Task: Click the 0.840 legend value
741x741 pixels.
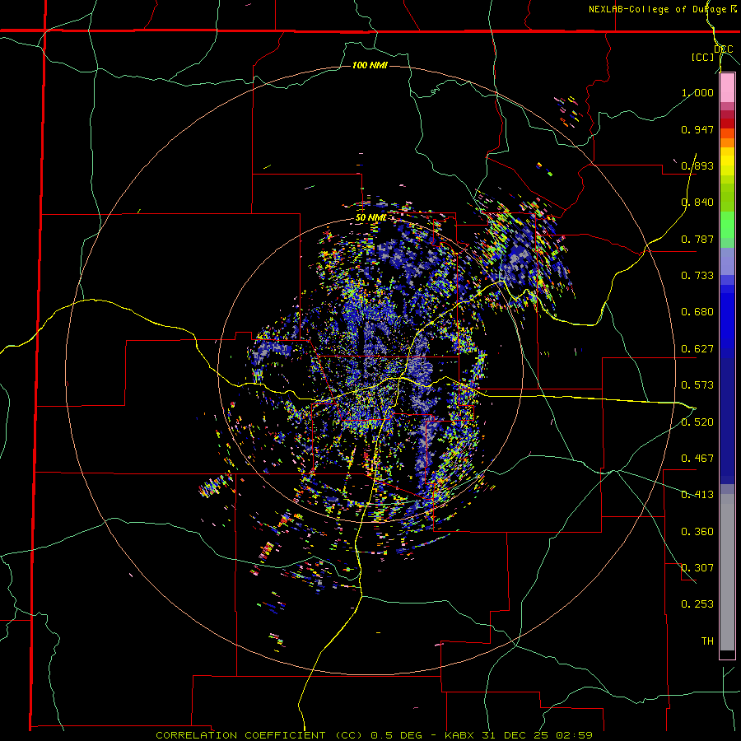Action: pos(697,203)
